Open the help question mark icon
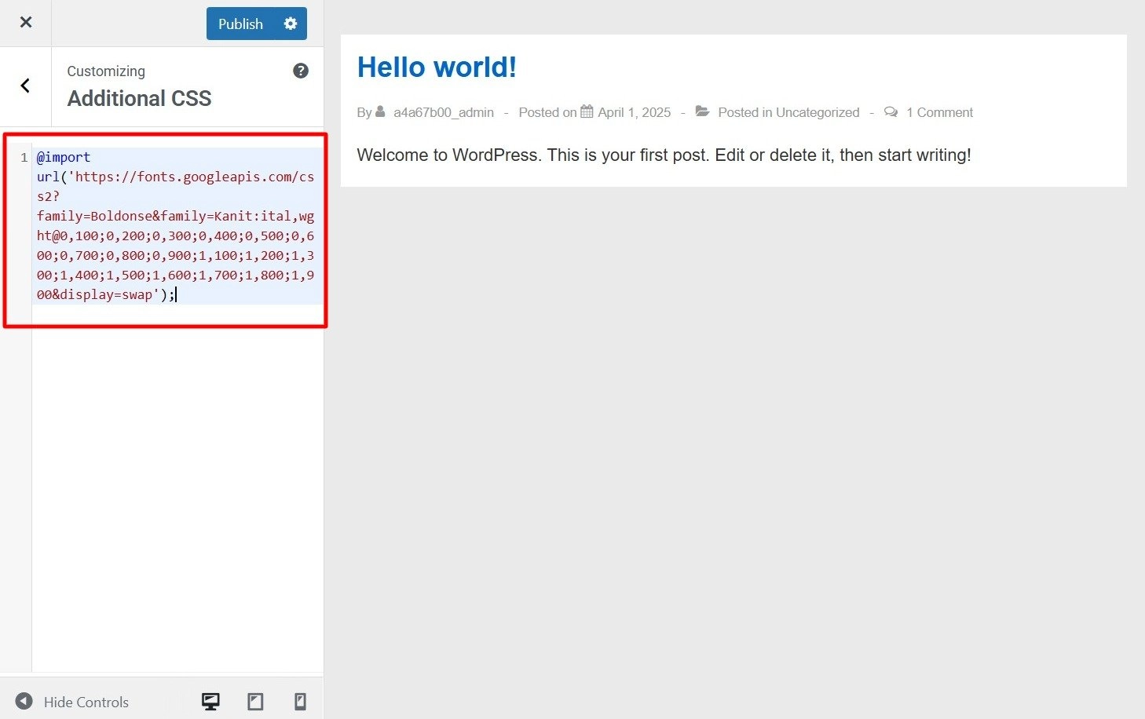This screenshot has height=719, width=1145. 301,71
